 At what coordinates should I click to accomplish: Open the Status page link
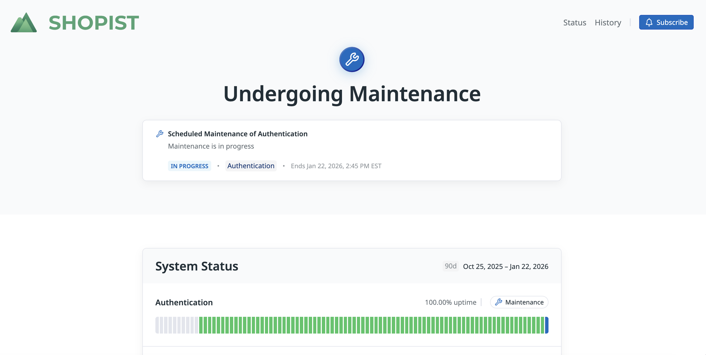574,22
